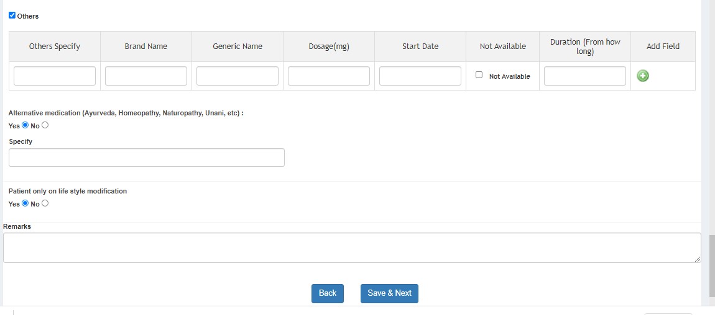Choose Yes for life style modification only
This screenshot has width=715, height=315.
(25, 203)
